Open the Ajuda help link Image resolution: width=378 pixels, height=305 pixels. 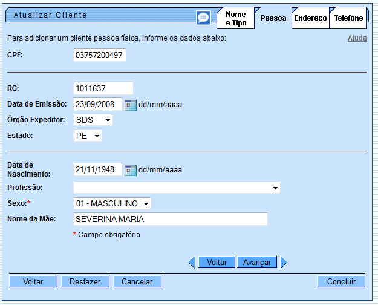[357, 38]
